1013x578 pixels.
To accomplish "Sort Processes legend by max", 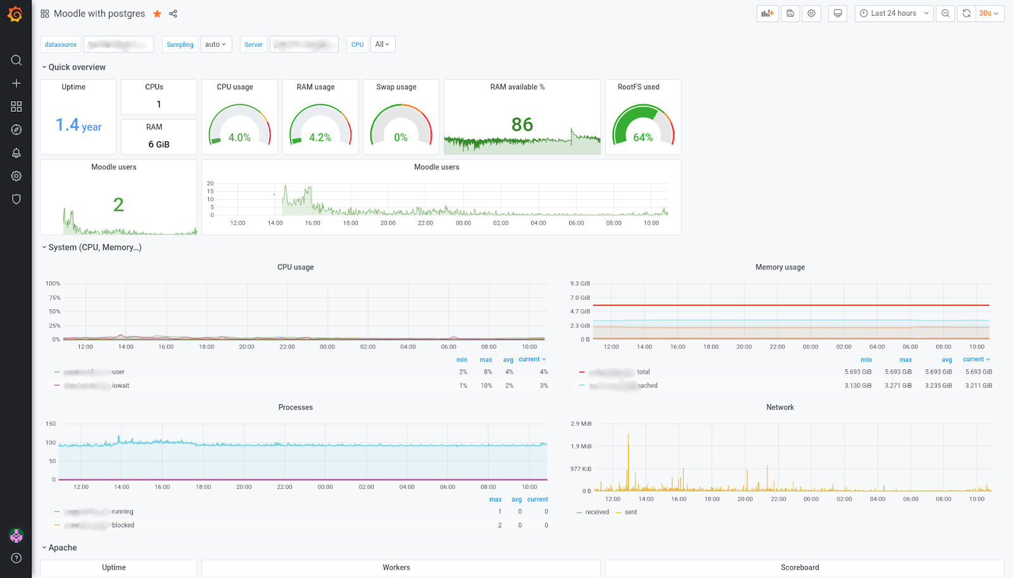I will (495, 500).
